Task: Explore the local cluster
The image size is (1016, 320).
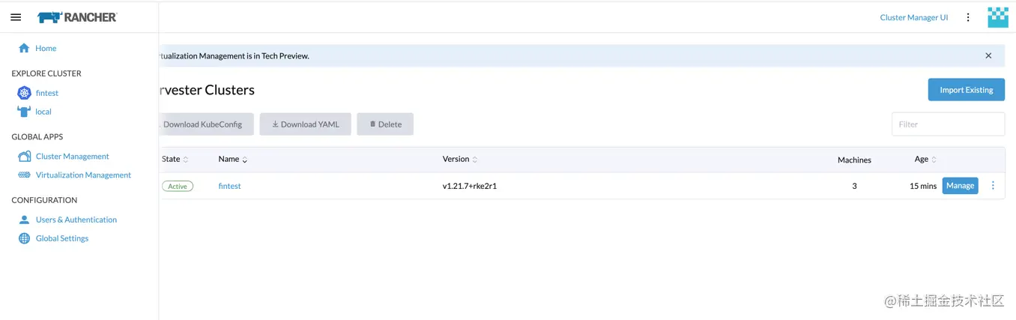Action: 43,112
